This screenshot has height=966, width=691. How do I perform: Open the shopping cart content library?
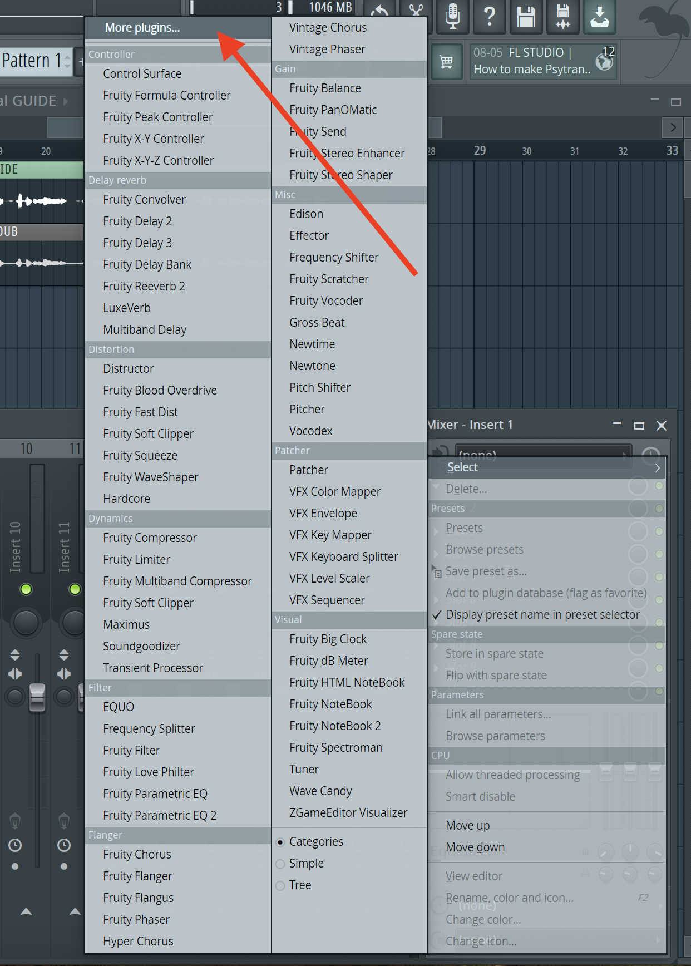(446, 61)
